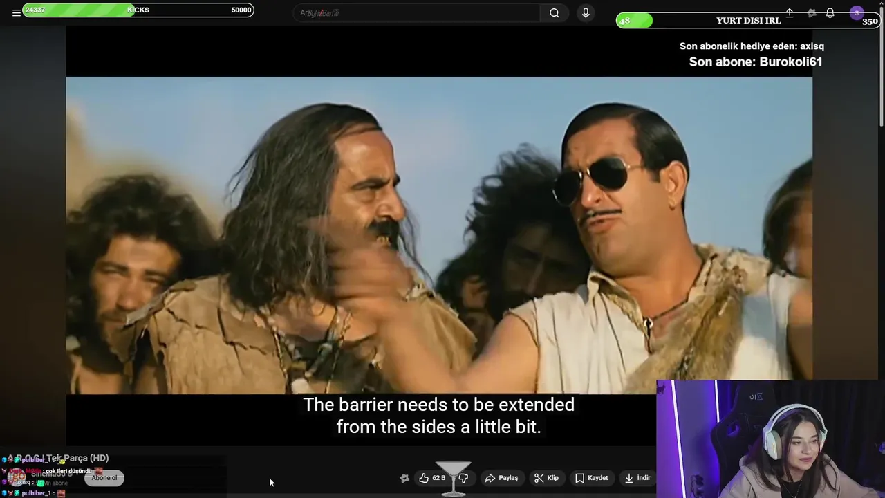Create a clip with Klip
This screenshot has height=498, width=885.
(x=546, y=478)
